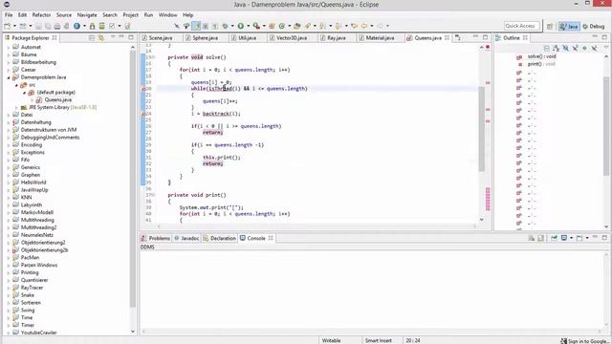Click Link with Editor icon in Package Explorer
Screen dimensions: 612x344
[x=101, y=38]
